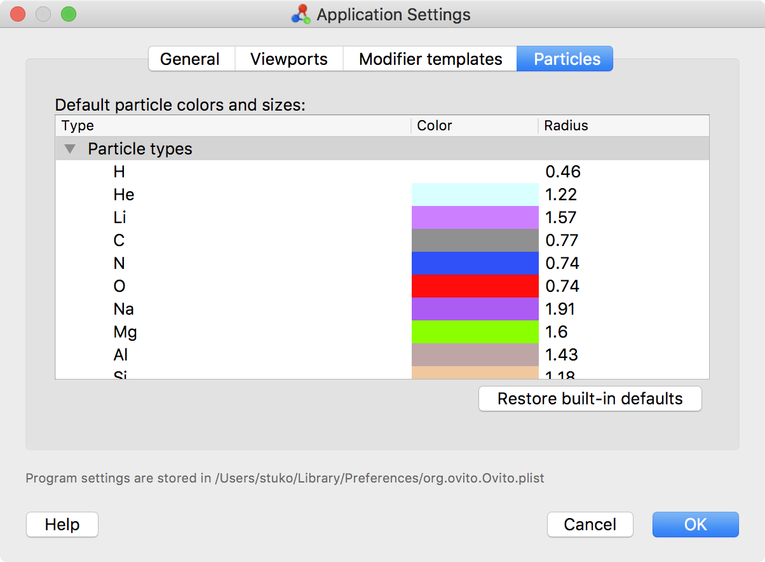
Task: Click the radius value 1.57 for Li
Action: 560,217
